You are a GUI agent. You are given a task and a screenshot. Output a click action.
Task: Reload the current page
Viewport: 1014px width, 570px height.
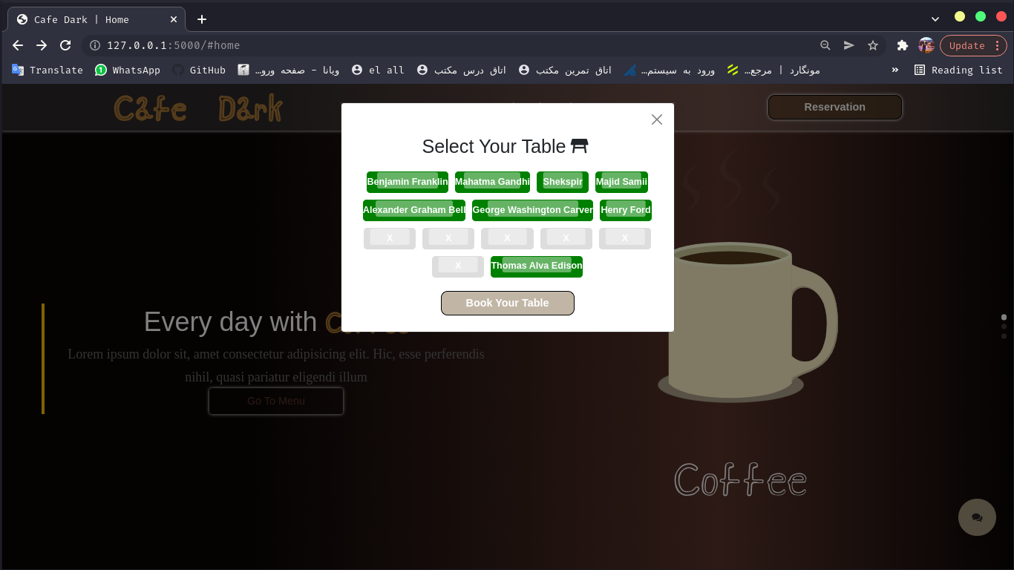pos(65,45)
